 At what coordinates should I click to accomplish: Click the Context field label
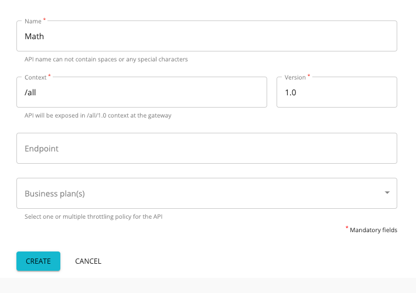[x=36, y=77]
